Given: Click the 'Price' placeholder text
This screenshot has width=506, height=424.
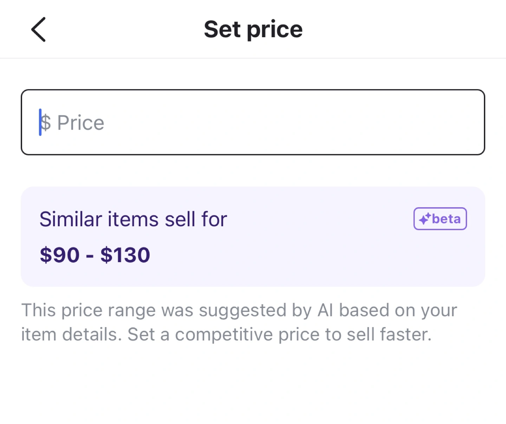Looking at the screenshot, I should [81, 123].
